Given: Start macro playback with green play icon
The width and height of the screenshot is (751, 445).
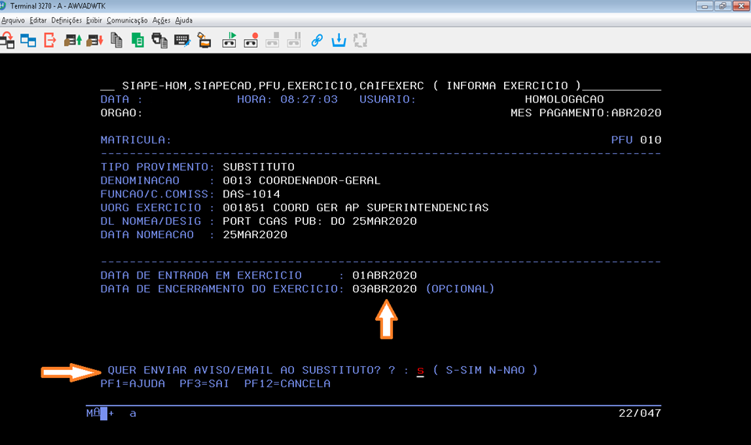Looking at the screenshot, I should 230,40.
